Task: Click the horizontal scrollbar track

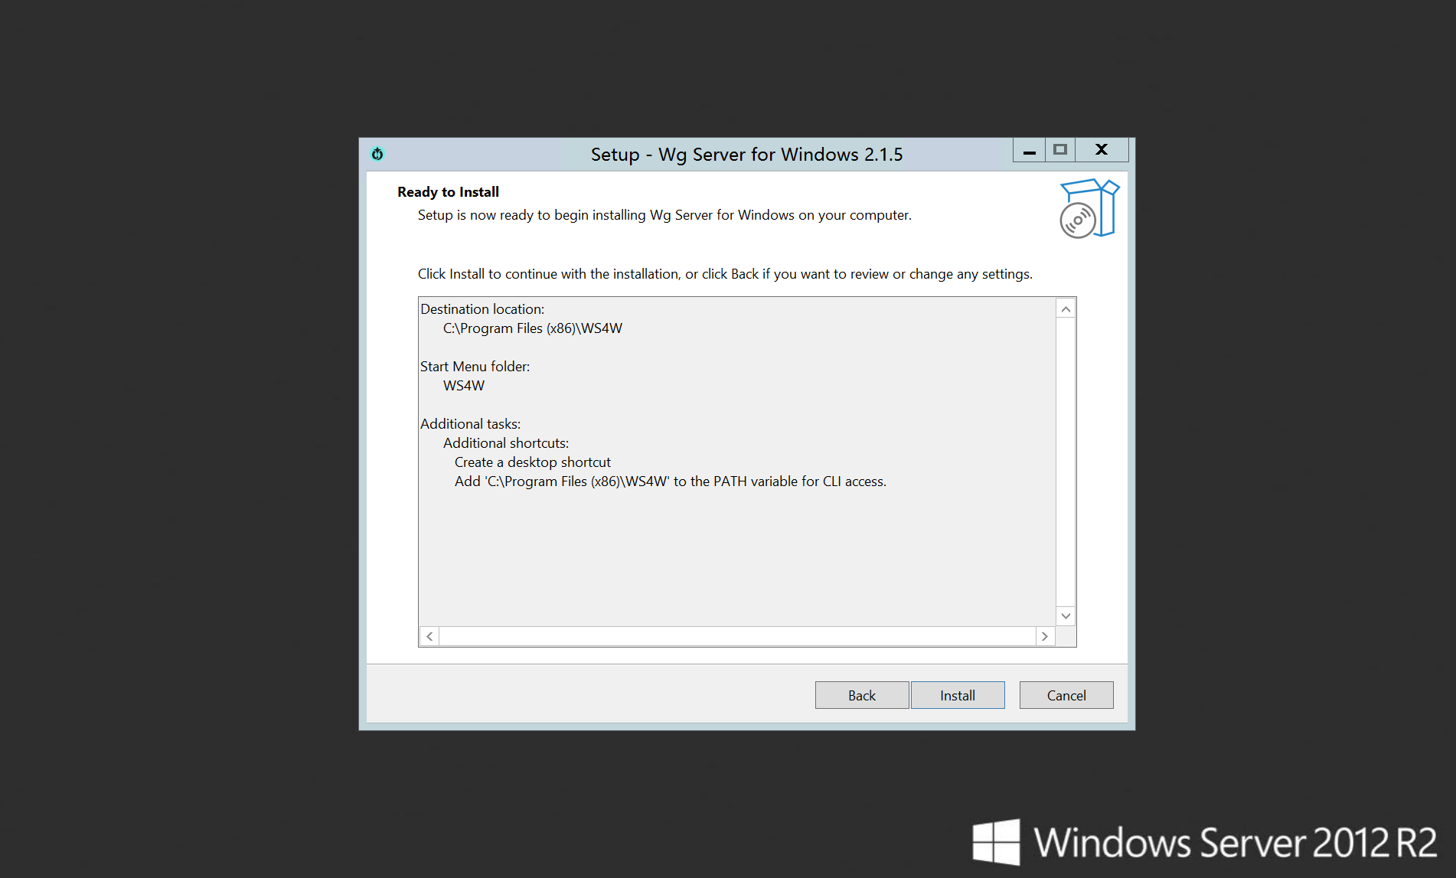Action: [x=736, y=636]
